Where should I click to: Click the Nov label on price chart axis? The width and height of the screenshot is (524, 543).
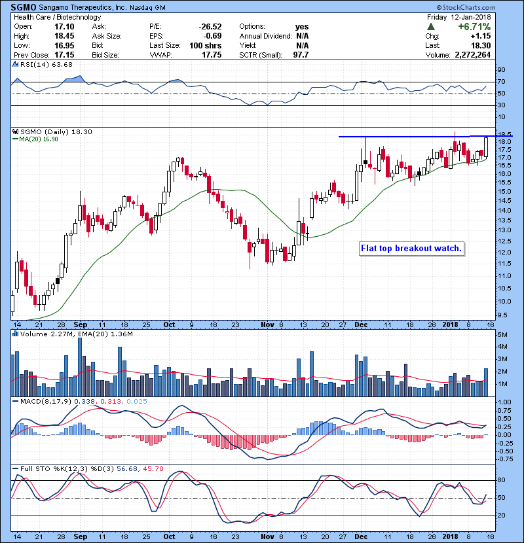[x=267, y=325]
